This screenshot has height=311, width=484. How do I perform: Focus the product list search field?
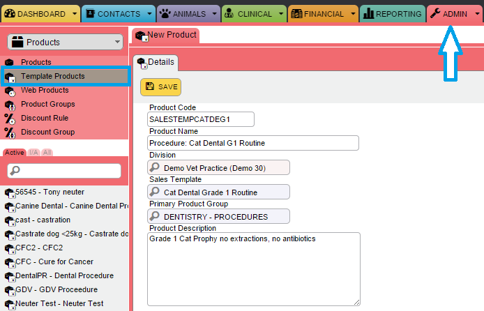(x=64, y=171)
